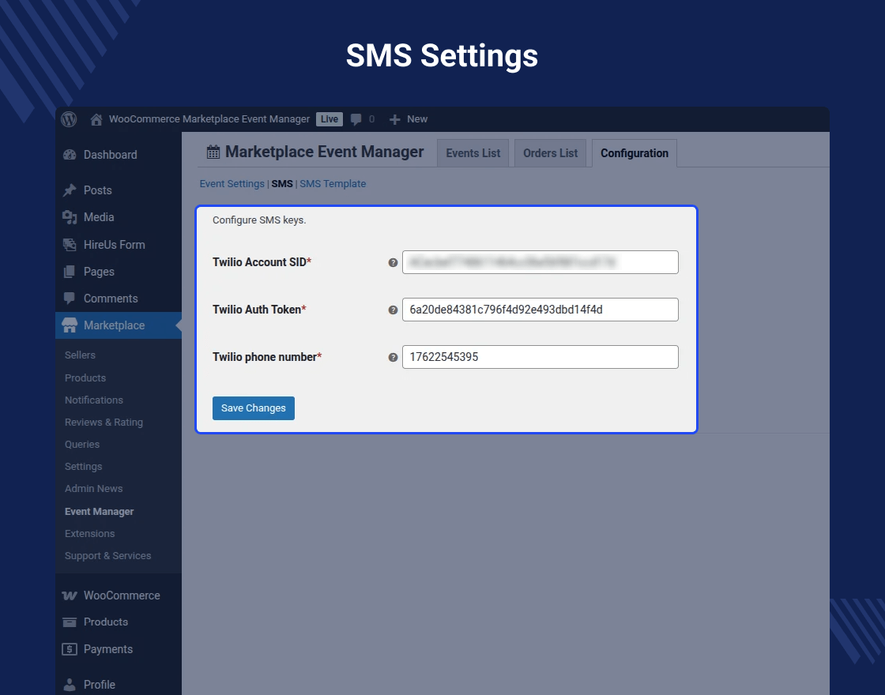Image resolution: width=885 pixels, height=695 pixels.
Task: Select Event Manager in the Marketplace submenu
Action: point(99,511)
